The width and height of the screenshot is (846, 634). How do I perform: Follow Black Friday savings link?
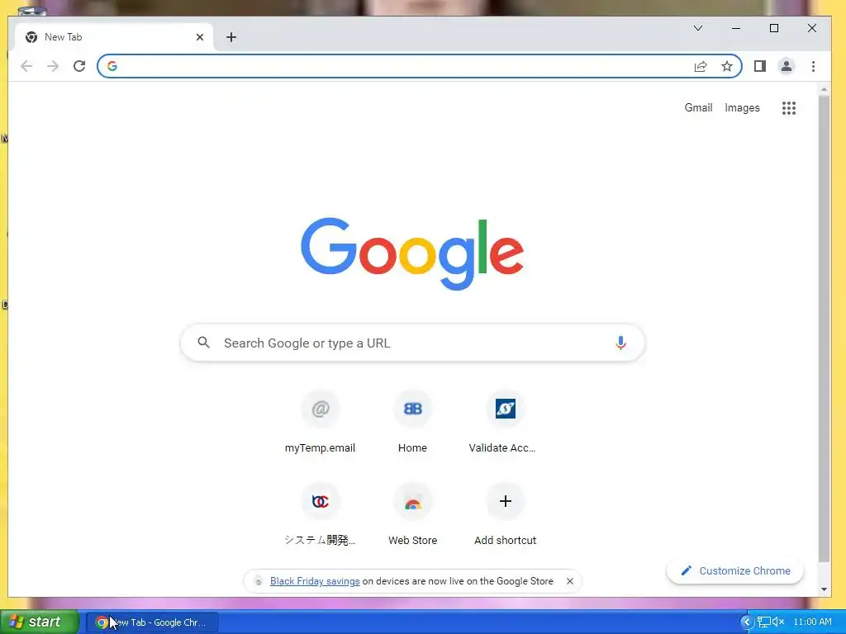point(315,581)
